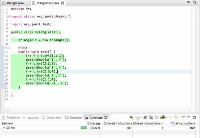Click the 99.0 % coverage value

click(x=95, y=128)
